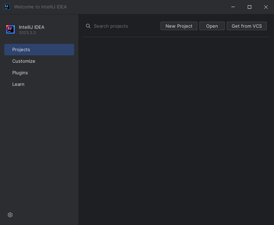
Task: Maximize the Welcome window
Action: (250, 7)
